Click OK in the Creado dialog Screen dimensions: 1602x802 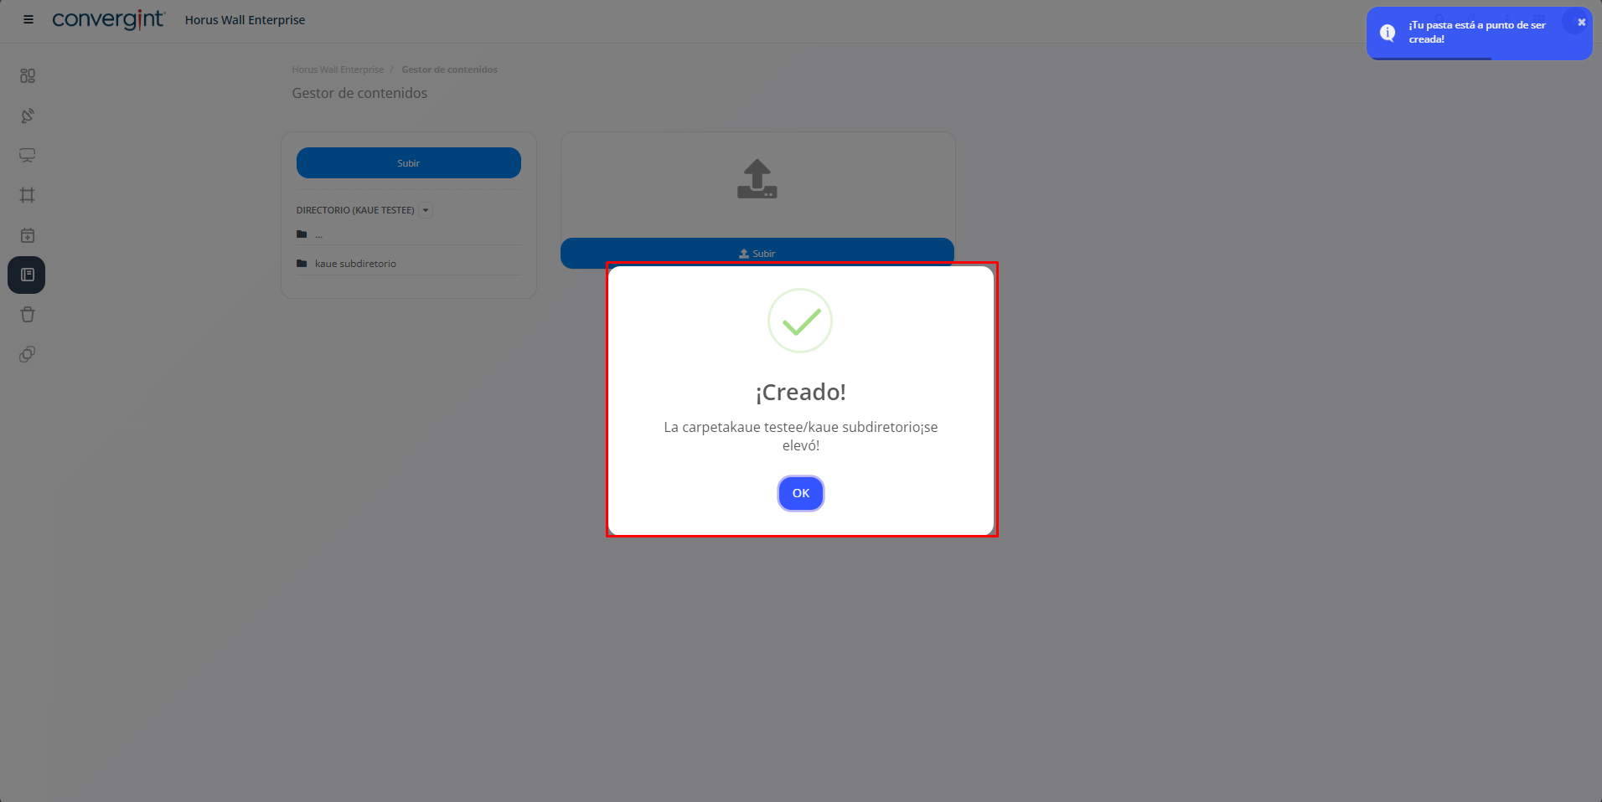801,493
